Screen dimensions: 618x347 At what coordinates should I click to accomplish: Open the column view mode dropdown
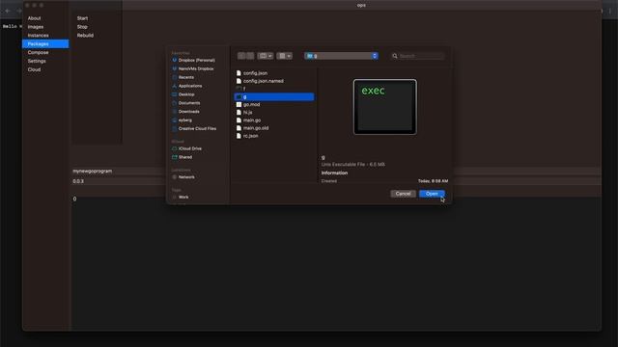click(x=266, y=56)
